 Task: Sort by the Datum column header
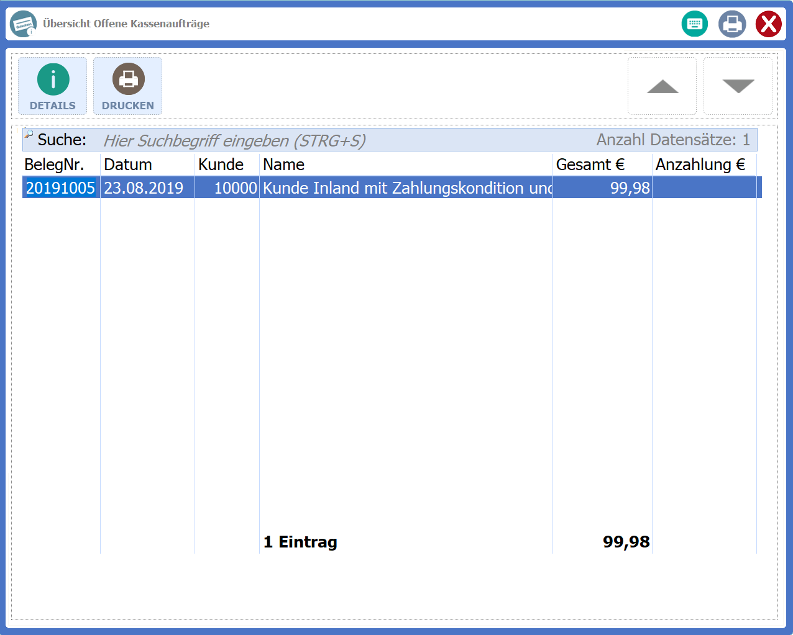pyautogui.click(x=128, y=164)
